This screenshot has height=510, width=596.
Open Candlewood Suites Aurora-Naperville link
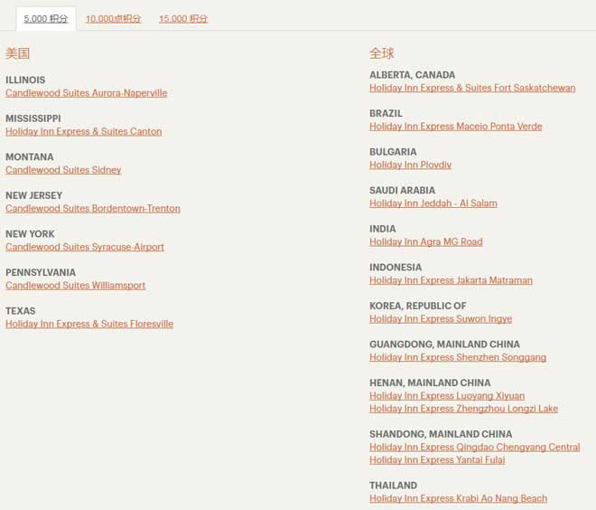[87, 93]
